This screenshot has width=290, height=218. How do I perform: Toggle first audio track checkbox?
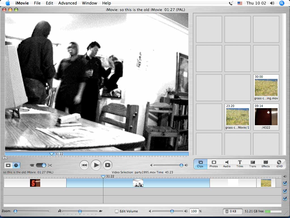pos(285,191)
